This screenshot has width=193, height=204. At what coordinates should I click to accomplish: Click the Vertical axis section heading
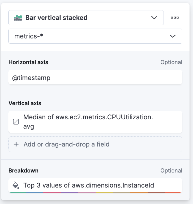tap(25, 103)
